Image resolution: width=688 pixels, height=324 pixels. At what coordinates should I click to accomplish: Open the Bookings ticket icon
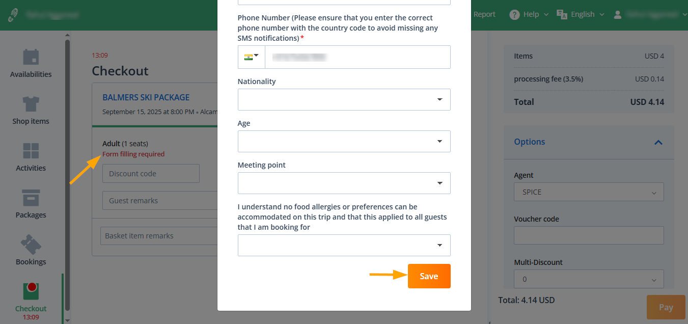click(31, 245)
